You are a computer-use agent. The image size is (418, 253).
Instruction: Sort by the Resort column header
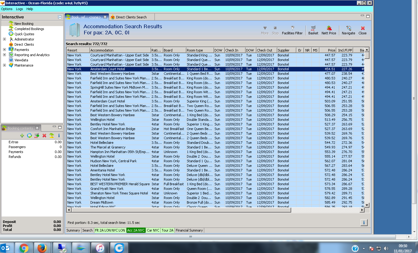point(78,50)
